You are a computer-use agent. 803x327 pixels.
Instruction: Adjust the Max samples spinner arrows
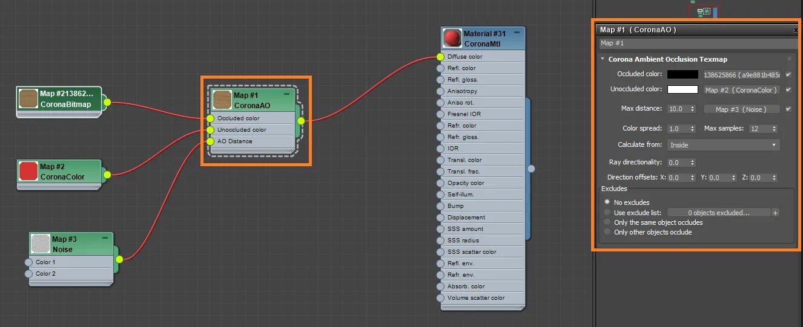pos(773,129)
